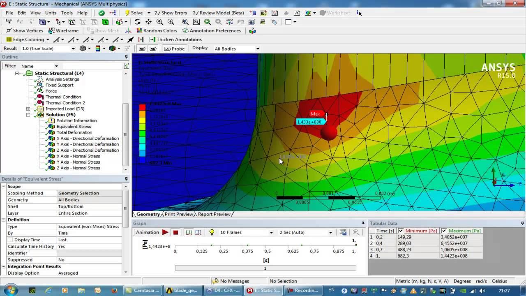Open the Help menu
This screenshot has height=296, width=526.
82,13
